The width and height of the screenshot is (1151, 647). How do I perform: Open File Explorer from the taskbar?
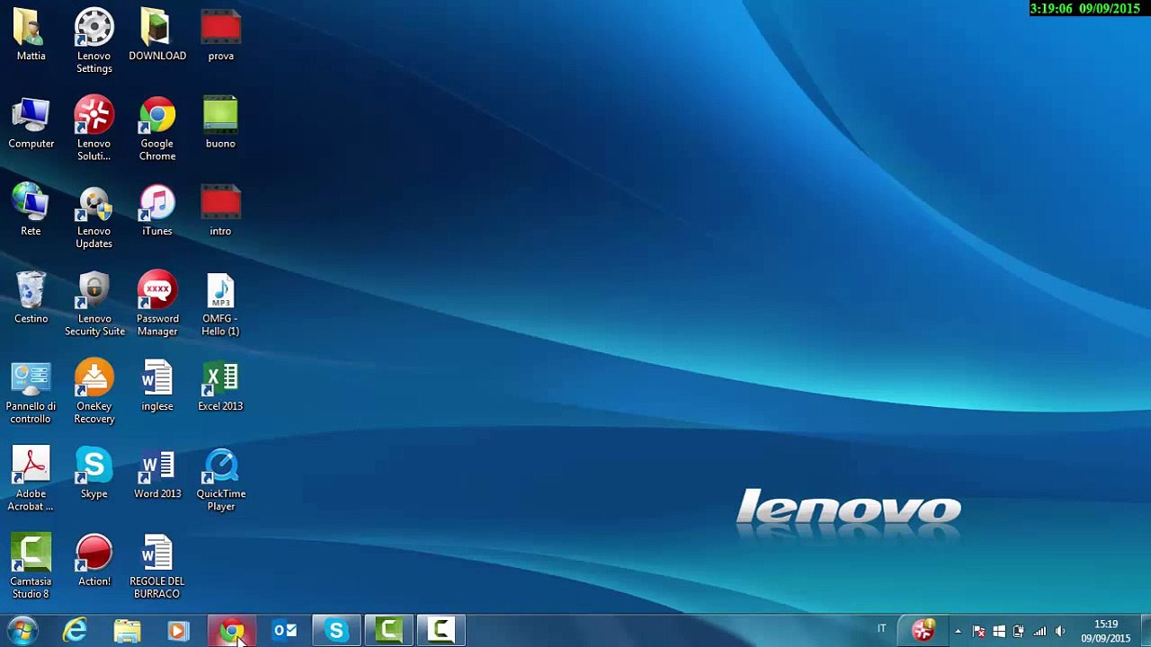(x=128, y=631)
